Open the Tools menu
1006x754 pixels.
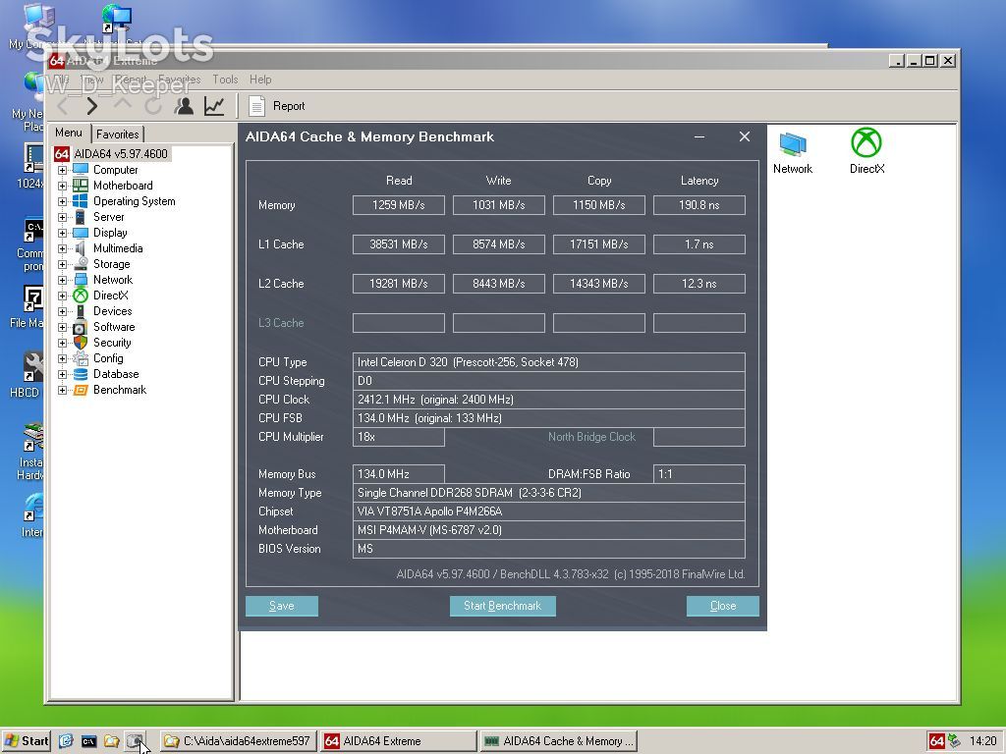[x=225, y=80]
